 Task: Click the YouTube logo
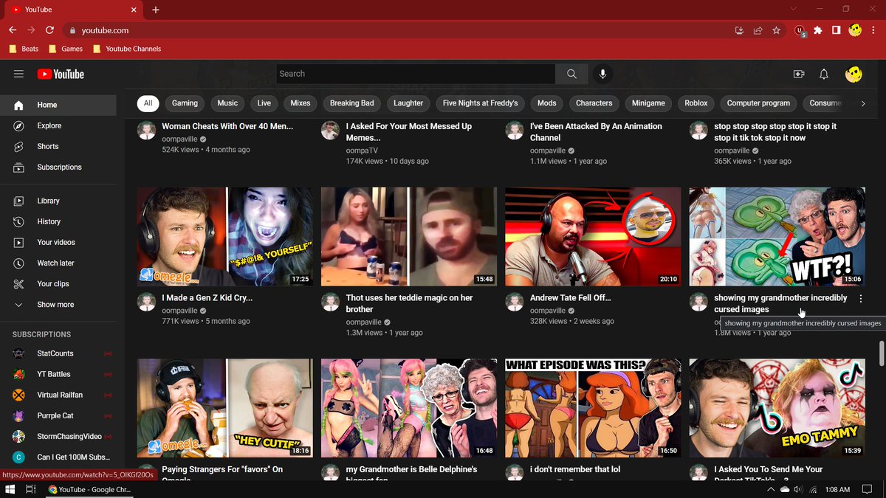click(61, 74)
